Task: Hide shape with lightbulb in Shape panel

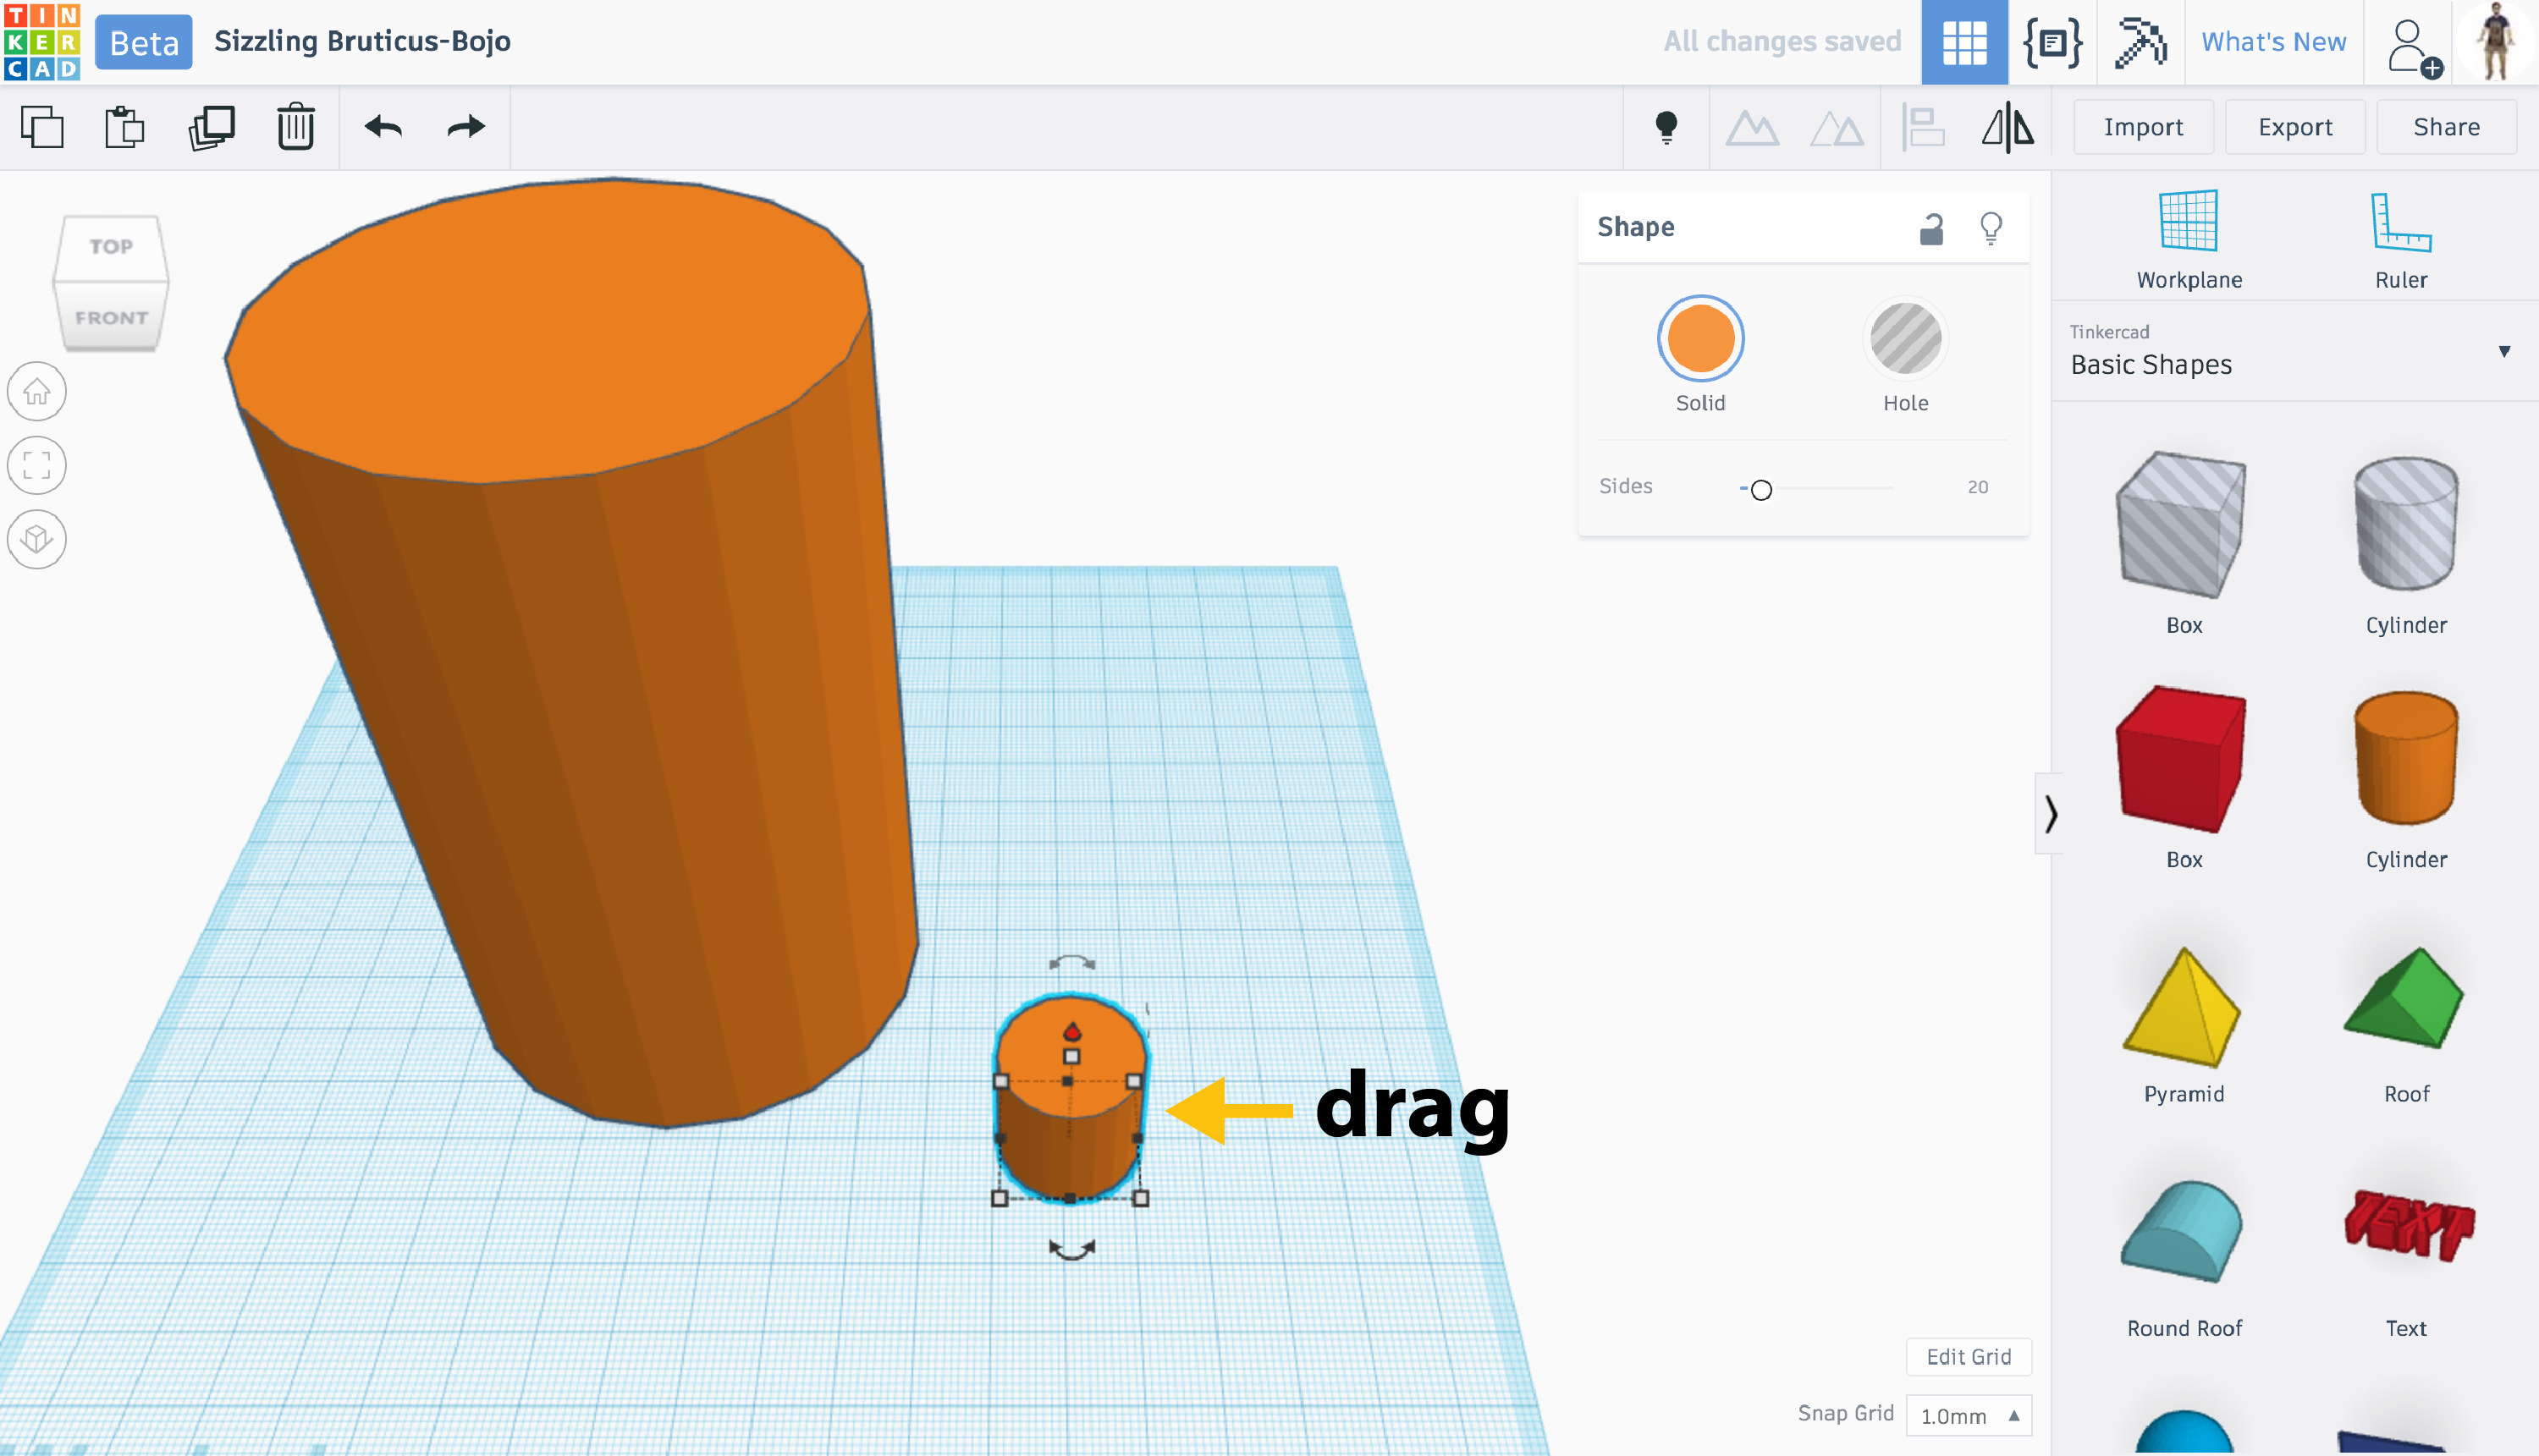Action: 1991,228
